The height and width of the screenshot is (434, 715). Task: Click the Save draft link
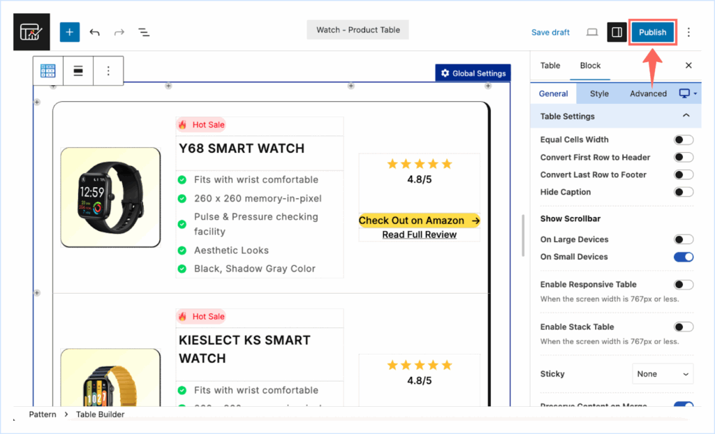click(550, 32)
